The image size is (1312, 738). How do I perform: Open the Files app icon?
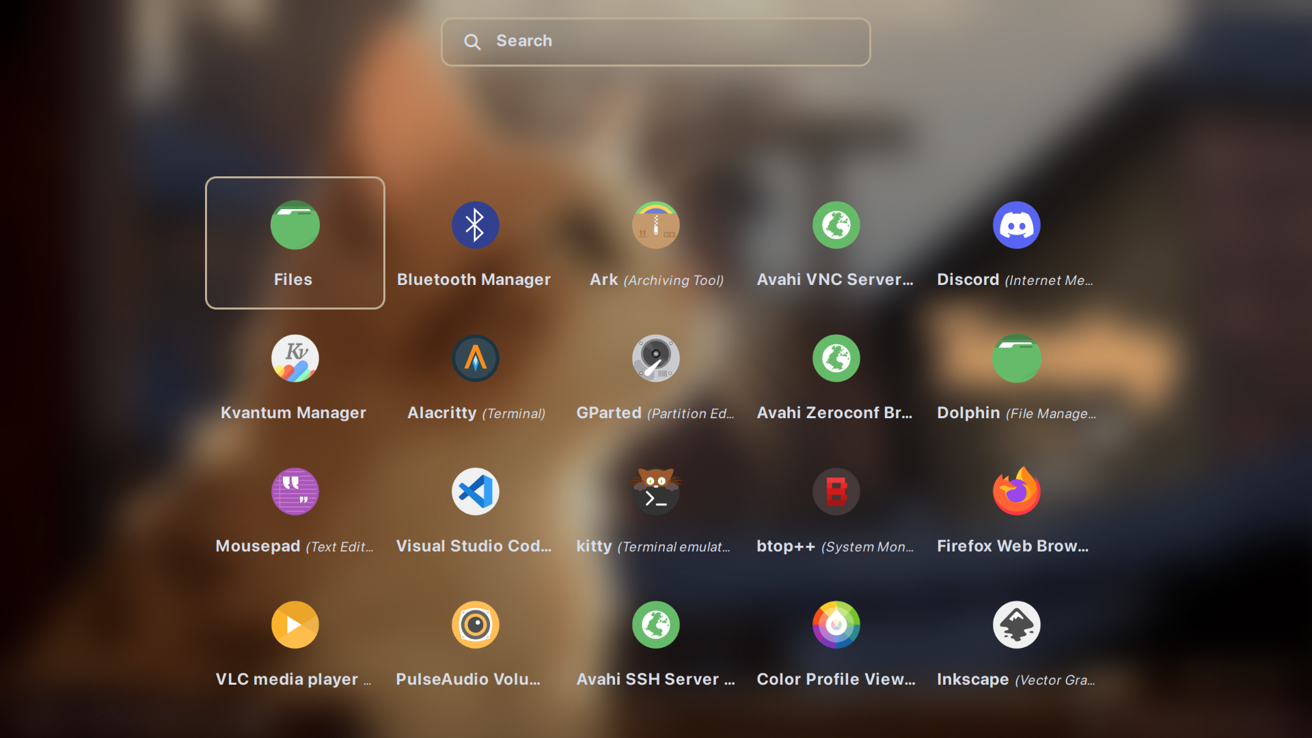pyautogui.click(x=295, y=225)
